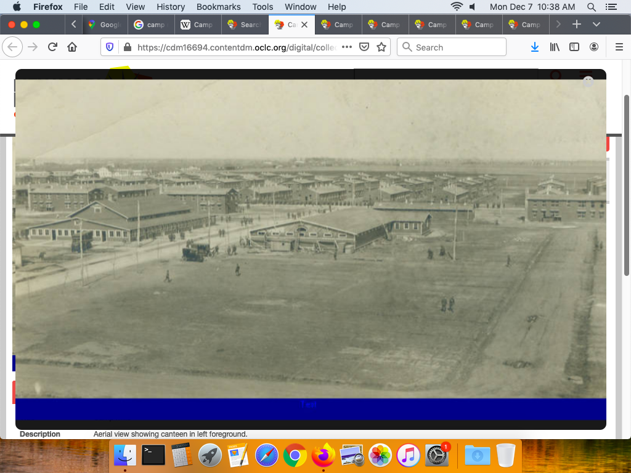This screenshot has width=631, height=473.
Task: Open the Firefox hamburger application menu
Action: click(x=619, y=47)
